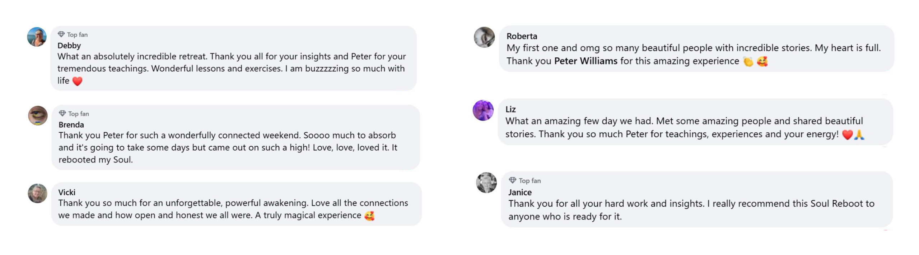Open Brenda's name link
The width and height of the screenshot is (919, 255).
[71, 125]
